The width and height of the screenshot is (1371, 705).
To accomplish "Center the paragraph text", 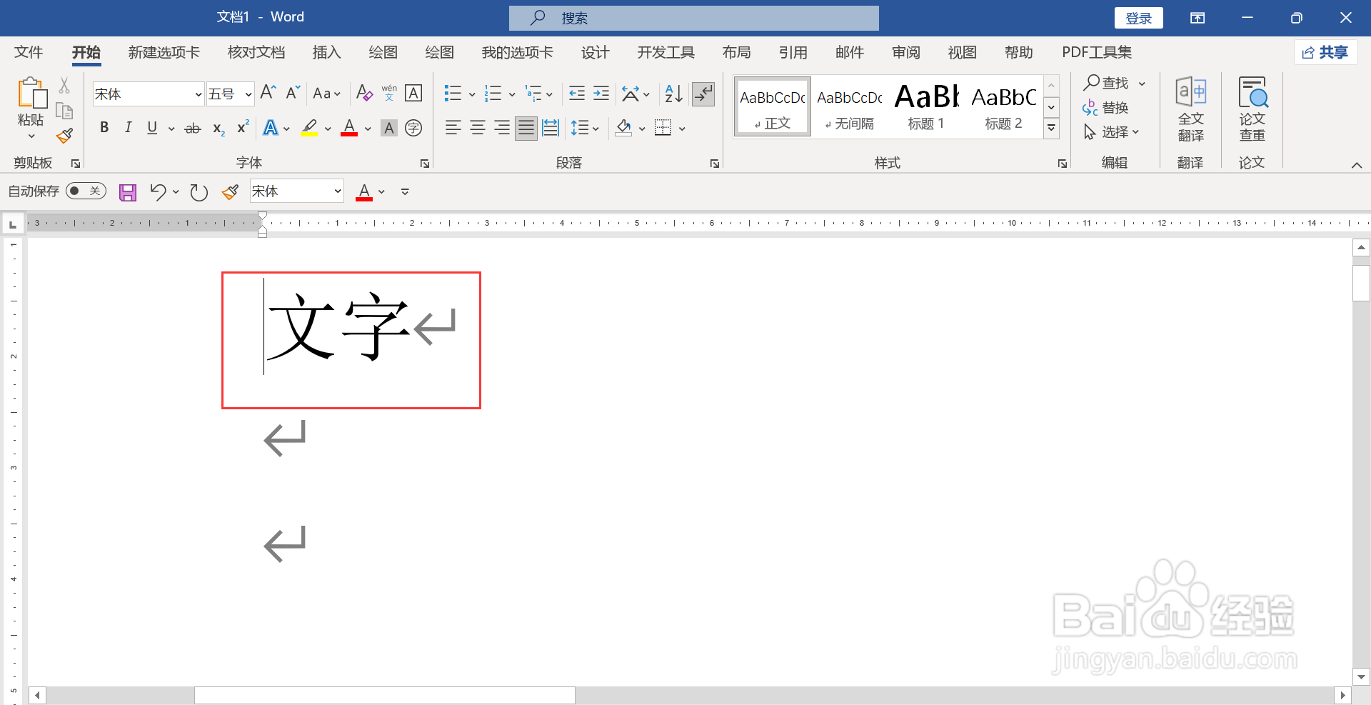I will pyautogui.click(x=478, y=128).
